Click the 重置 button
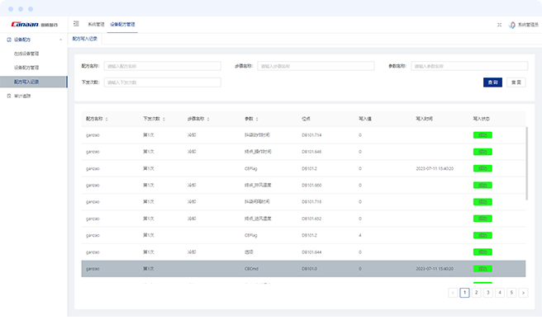542x320 pixels. [x=516, y=82]
